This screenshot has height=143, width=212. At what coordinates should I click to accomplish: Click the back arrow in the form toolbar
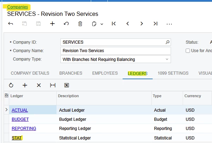pos(11,24)
